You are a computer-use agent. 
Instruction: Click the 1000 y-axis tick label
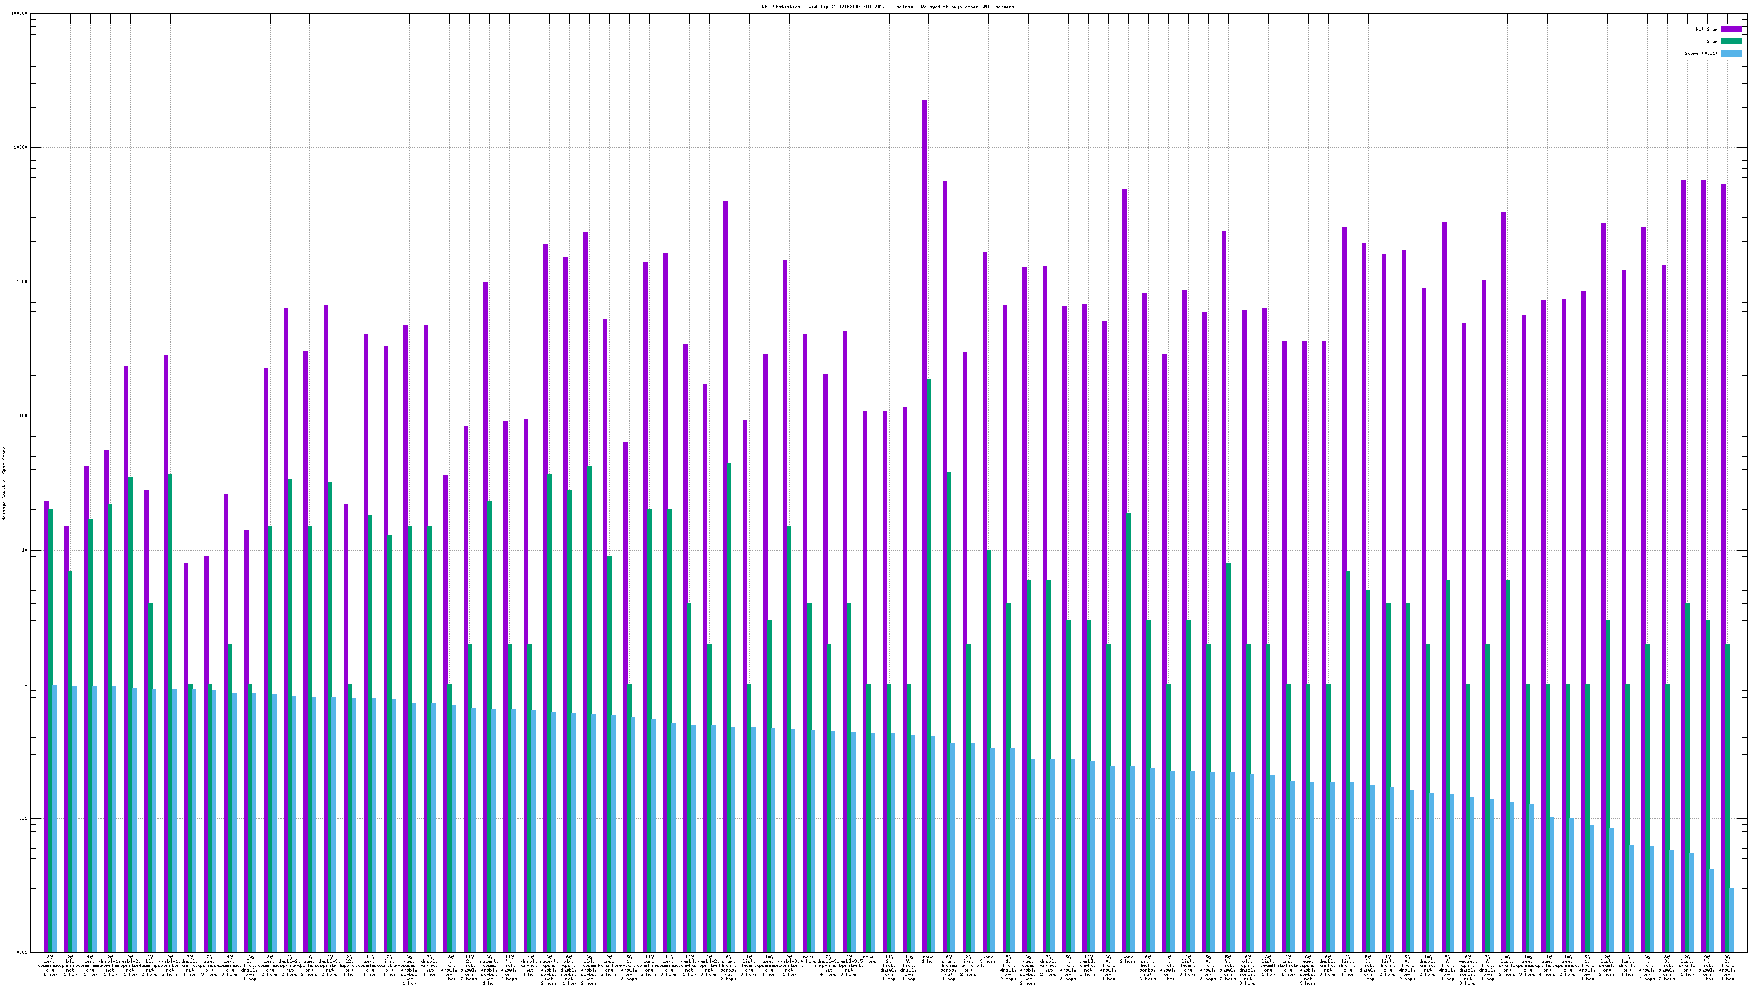[22, 282]
